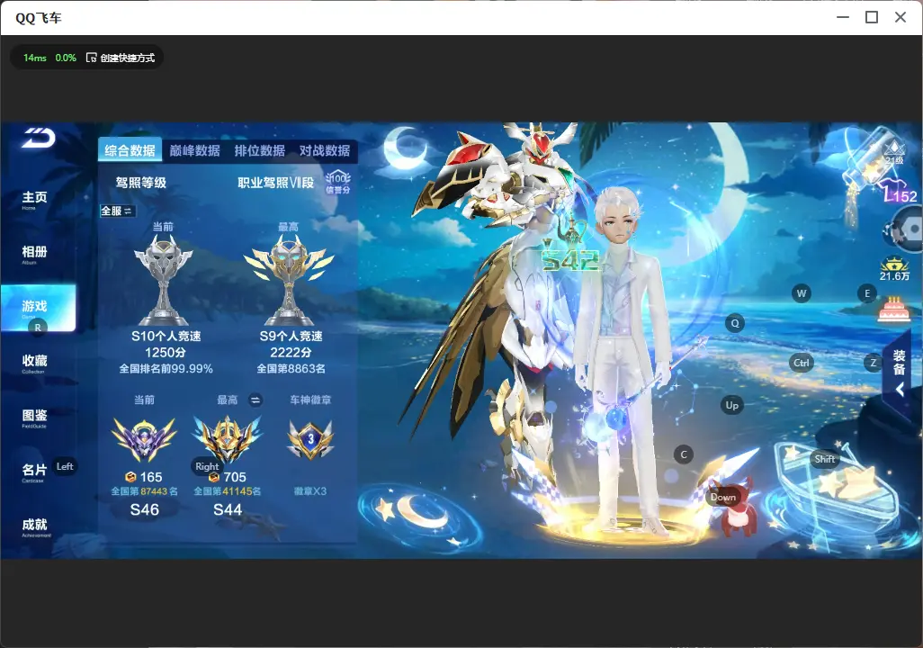Click the 100 信誉分 credit score badge
923x648 pixels.
point(338,182)
